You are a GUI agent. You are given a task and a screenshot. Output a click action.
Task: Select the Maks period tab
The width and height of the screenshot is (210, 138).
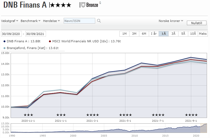pyautogui.click(x=203, y=34)
